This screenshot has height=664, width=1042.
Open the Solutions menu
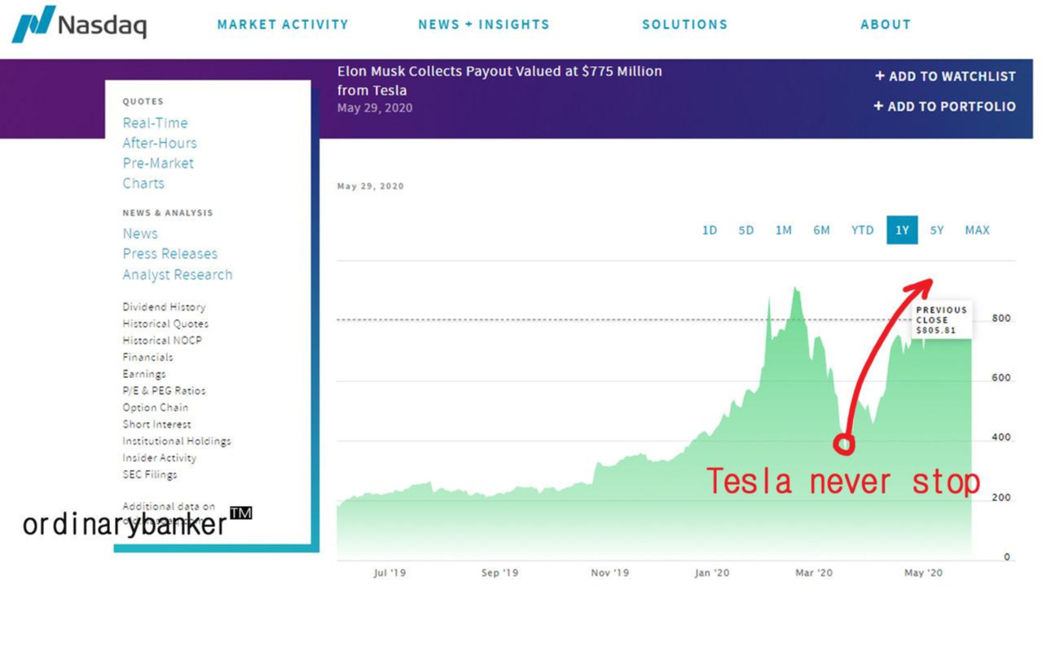[684, 24]
